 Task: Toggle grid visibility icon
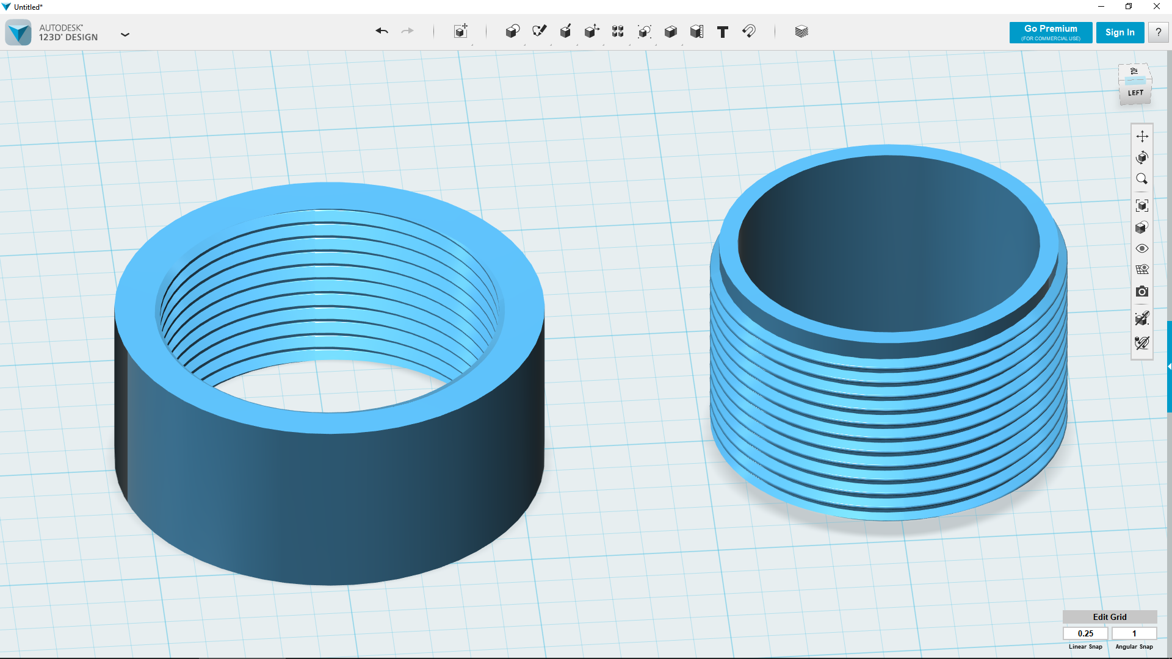click(1142, 270)
